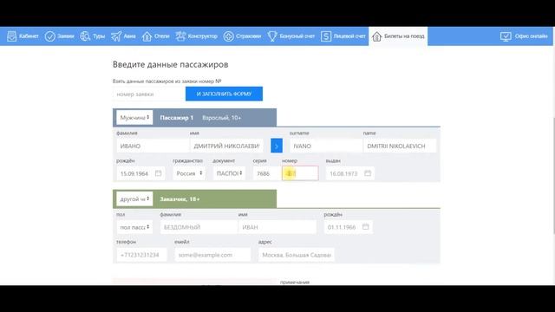
Task: Switch to Отели menu item
Action: click(162, 36)
